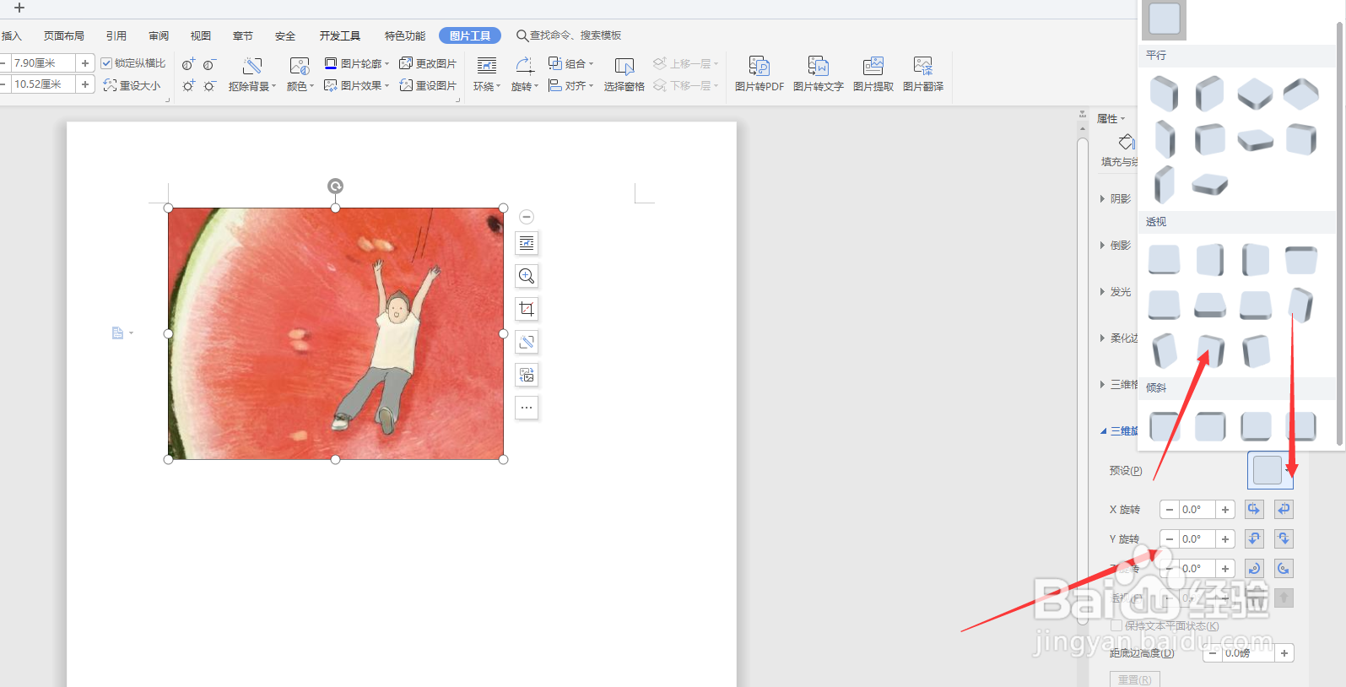Switch to 页面布局 tab
The width and height of the screenshot is (1346, 687).
coord(64,35)
